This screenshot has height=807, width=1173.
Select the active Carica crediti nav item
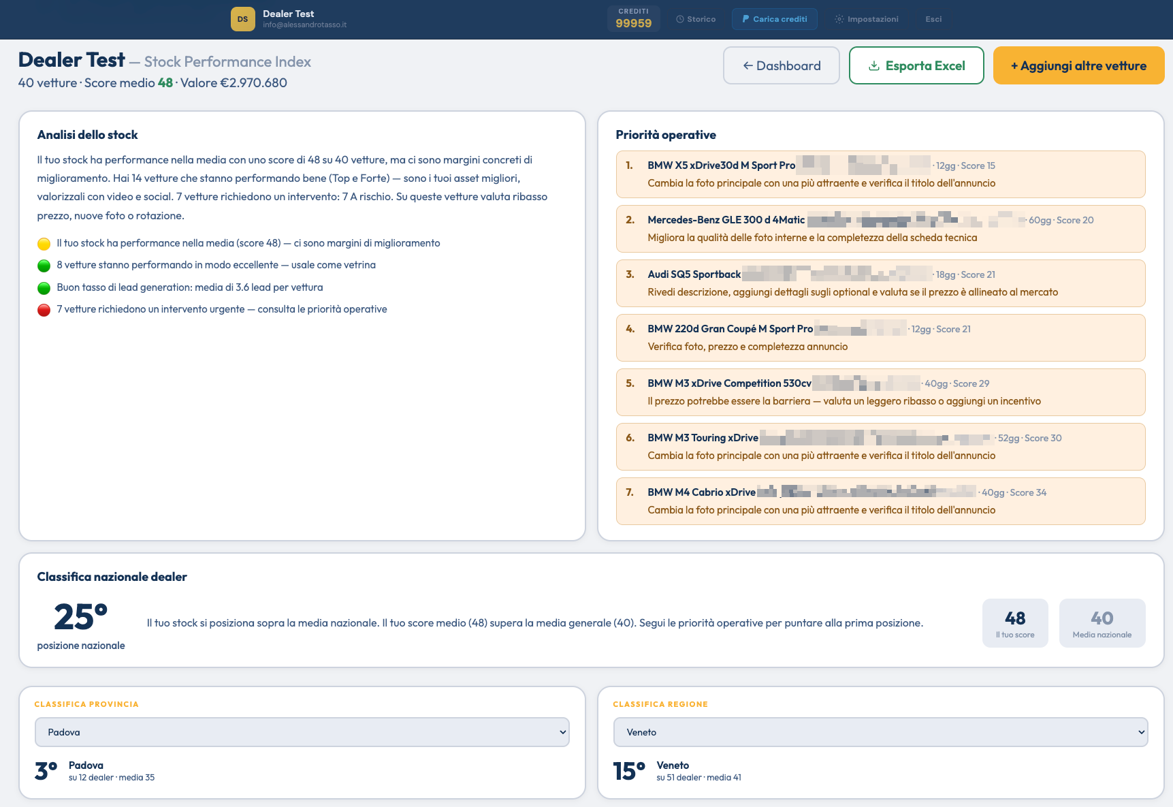coord(774,19)
